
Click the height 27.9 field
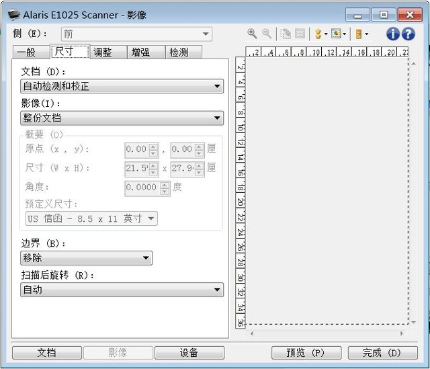[x=182, y=169]
